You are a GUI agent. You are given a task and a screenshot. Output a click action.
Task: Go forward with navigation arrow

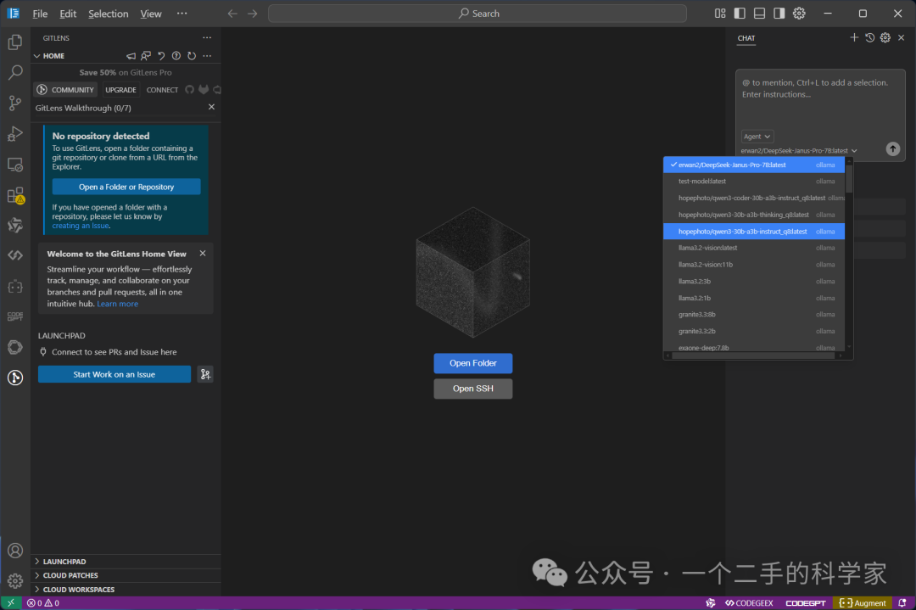[x=253, y=14]
